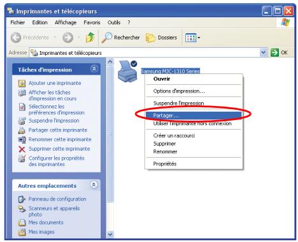Collapse the Autres emplacements panel
Image resolution: width=298 pixels, height=242 pixels.
(94, 185)
